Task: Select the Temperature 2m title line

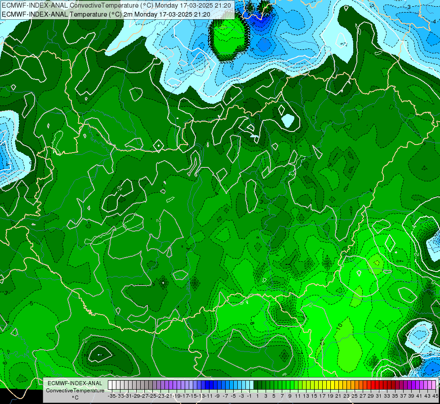Action: pos(106,14)
